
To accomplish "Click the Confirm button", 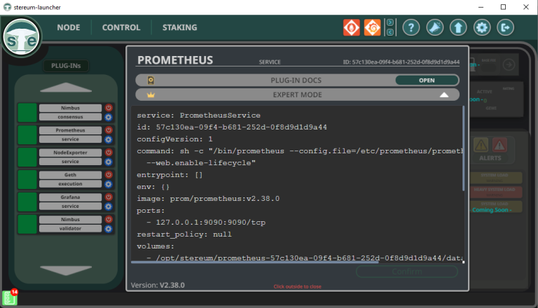I will click(x=407, y=272).
